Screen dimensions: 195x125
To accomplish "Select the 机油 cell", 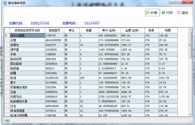I will point(27,78).
